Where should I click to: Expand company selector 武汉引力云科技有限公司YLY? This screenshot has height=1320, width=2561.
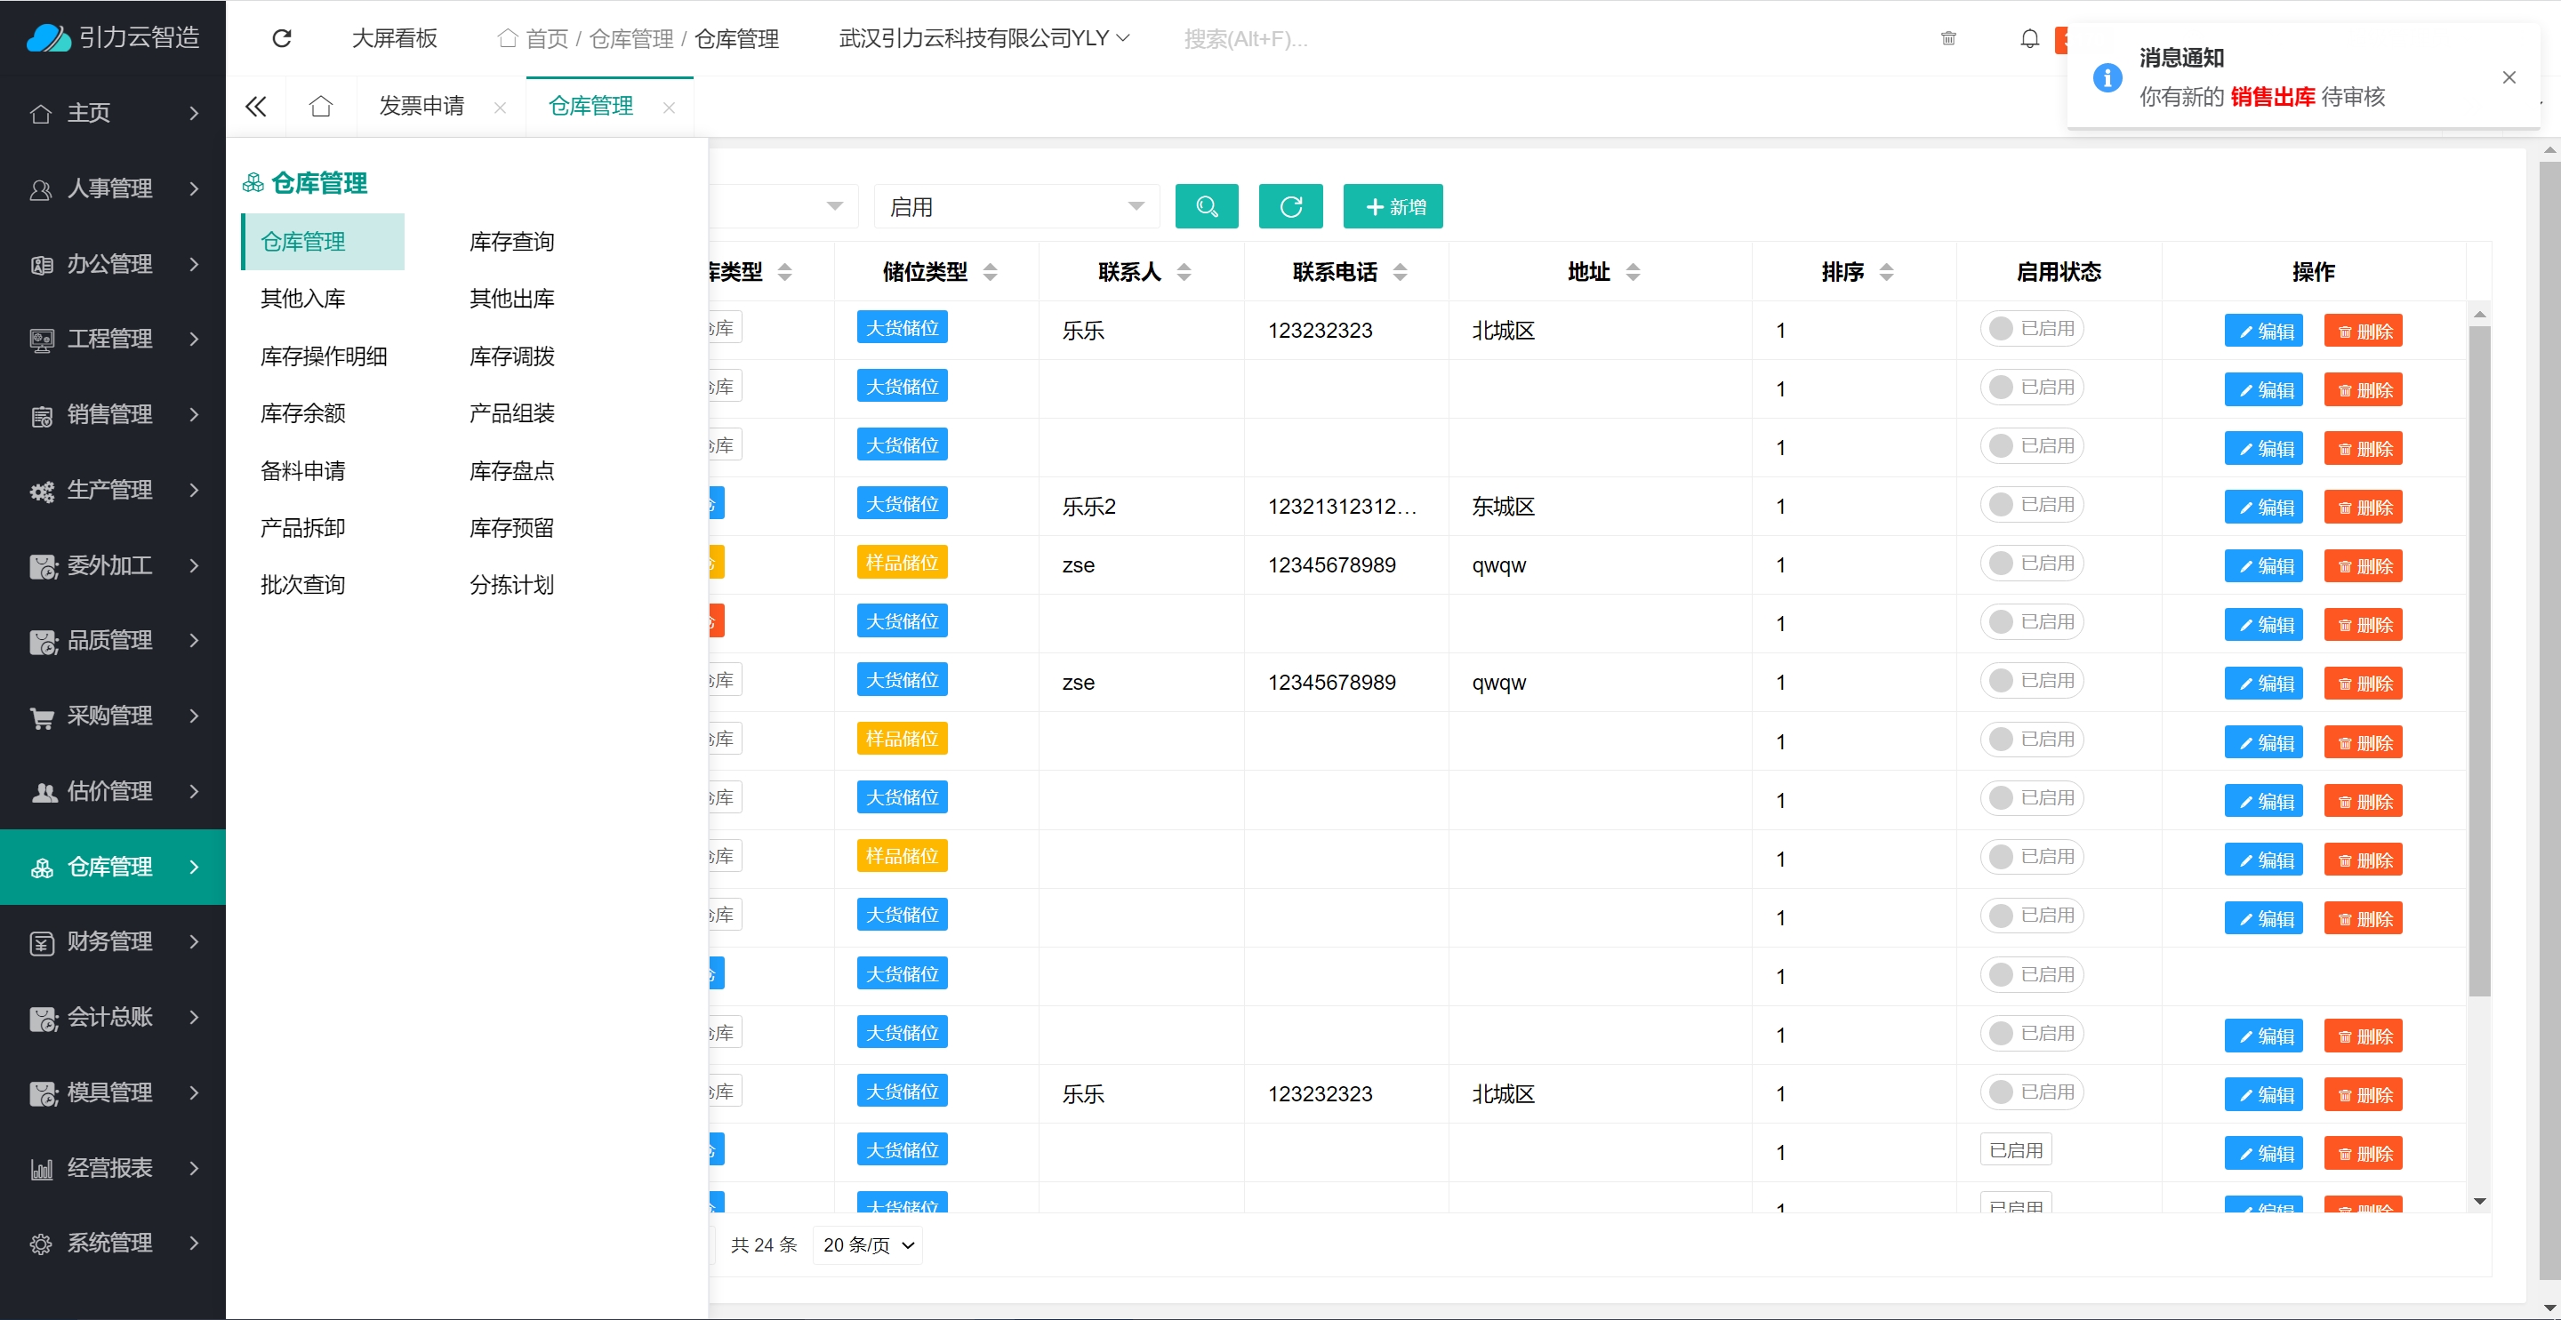(x=983, y=39)
